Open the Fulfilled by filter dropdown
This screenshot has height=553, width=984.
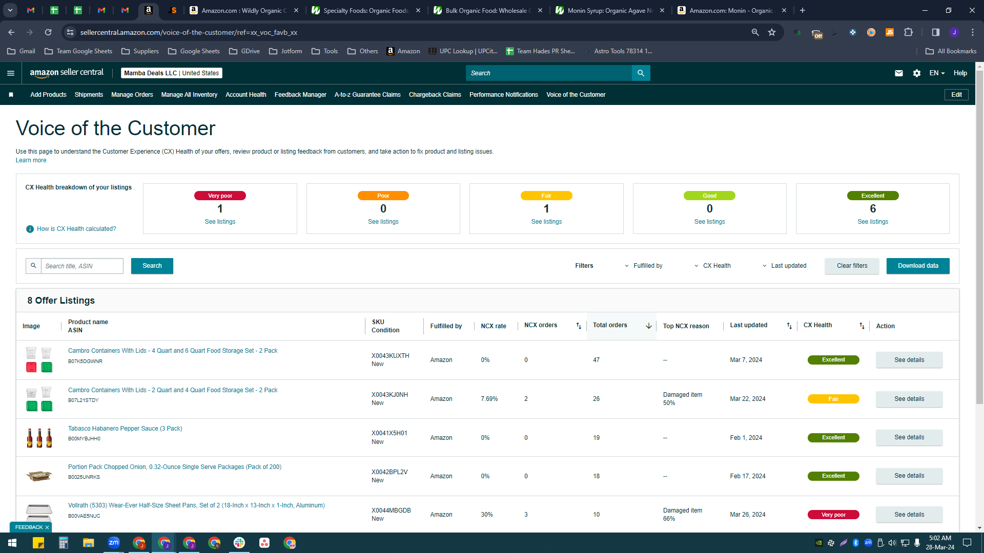[644, 266]
